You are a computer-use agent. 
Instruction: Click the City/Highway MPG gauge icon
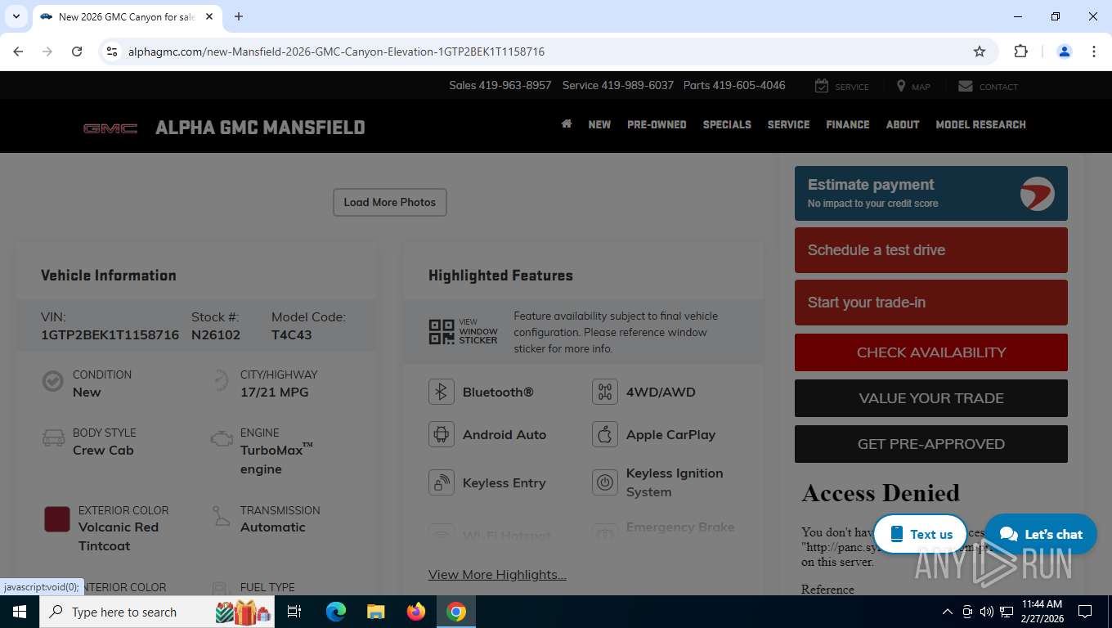click(x=221, y=381)
